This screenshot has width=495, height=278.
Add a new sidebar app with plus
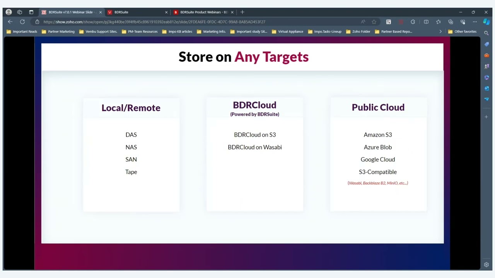coord(486,117)
